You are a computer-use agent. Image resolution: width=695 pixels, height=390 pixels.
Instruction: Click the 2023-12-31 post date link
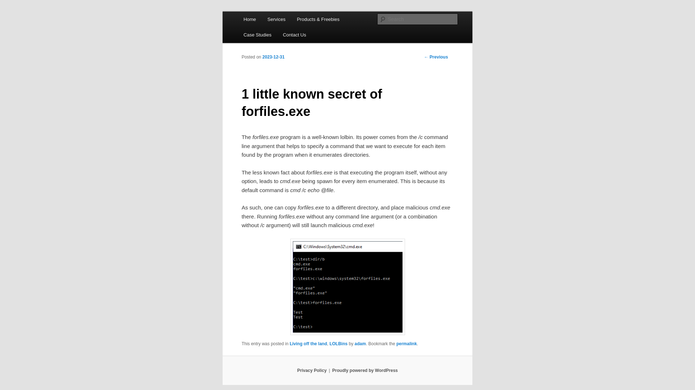click(x=274, y=57)
